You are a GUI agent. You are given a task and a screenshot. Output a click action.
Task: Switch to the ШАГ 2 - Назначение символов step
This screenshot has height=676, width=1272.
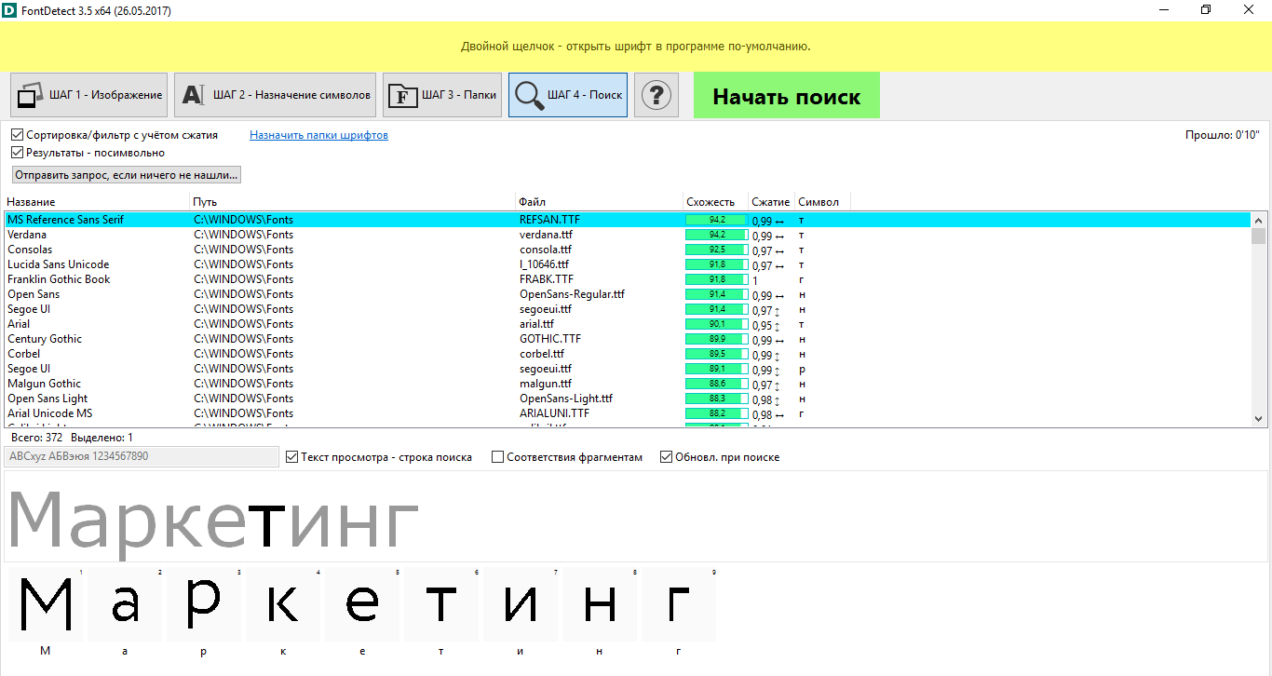tap(275, 94)
